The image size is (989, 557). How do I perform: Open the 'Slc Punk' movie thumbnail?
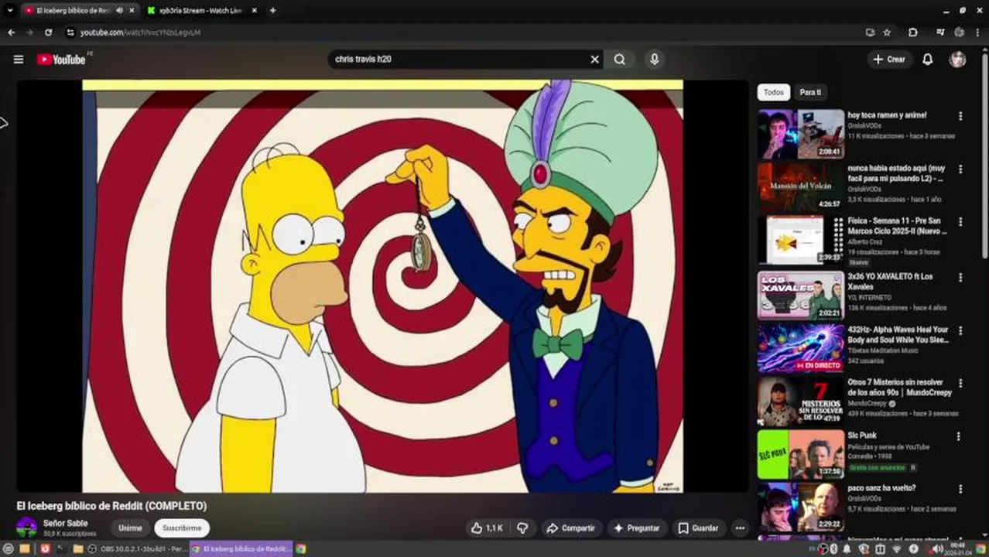point(800,454)
